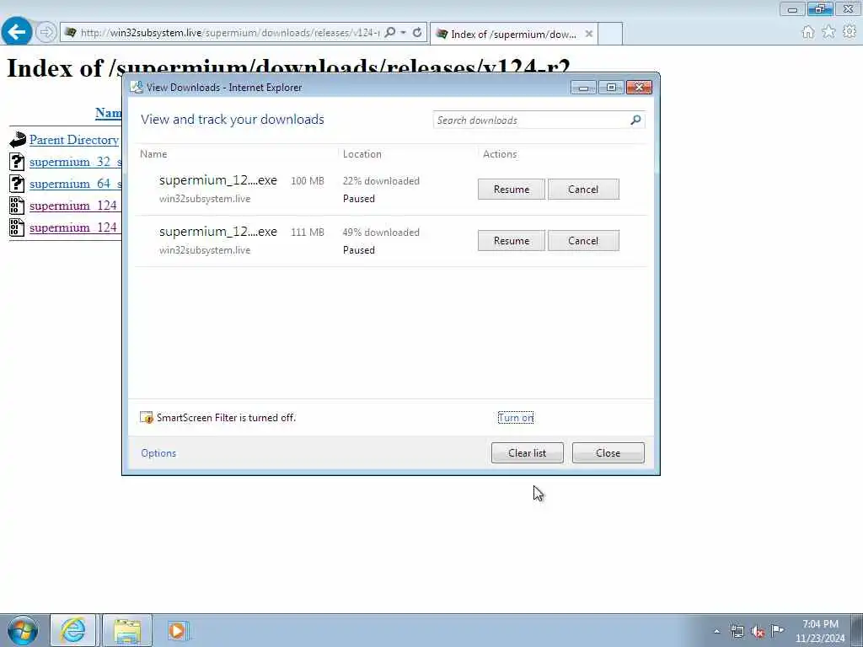Select the 22% downloaded supermium entry name
This screenshot has height=647, width=863.
[x=218, y=180]
